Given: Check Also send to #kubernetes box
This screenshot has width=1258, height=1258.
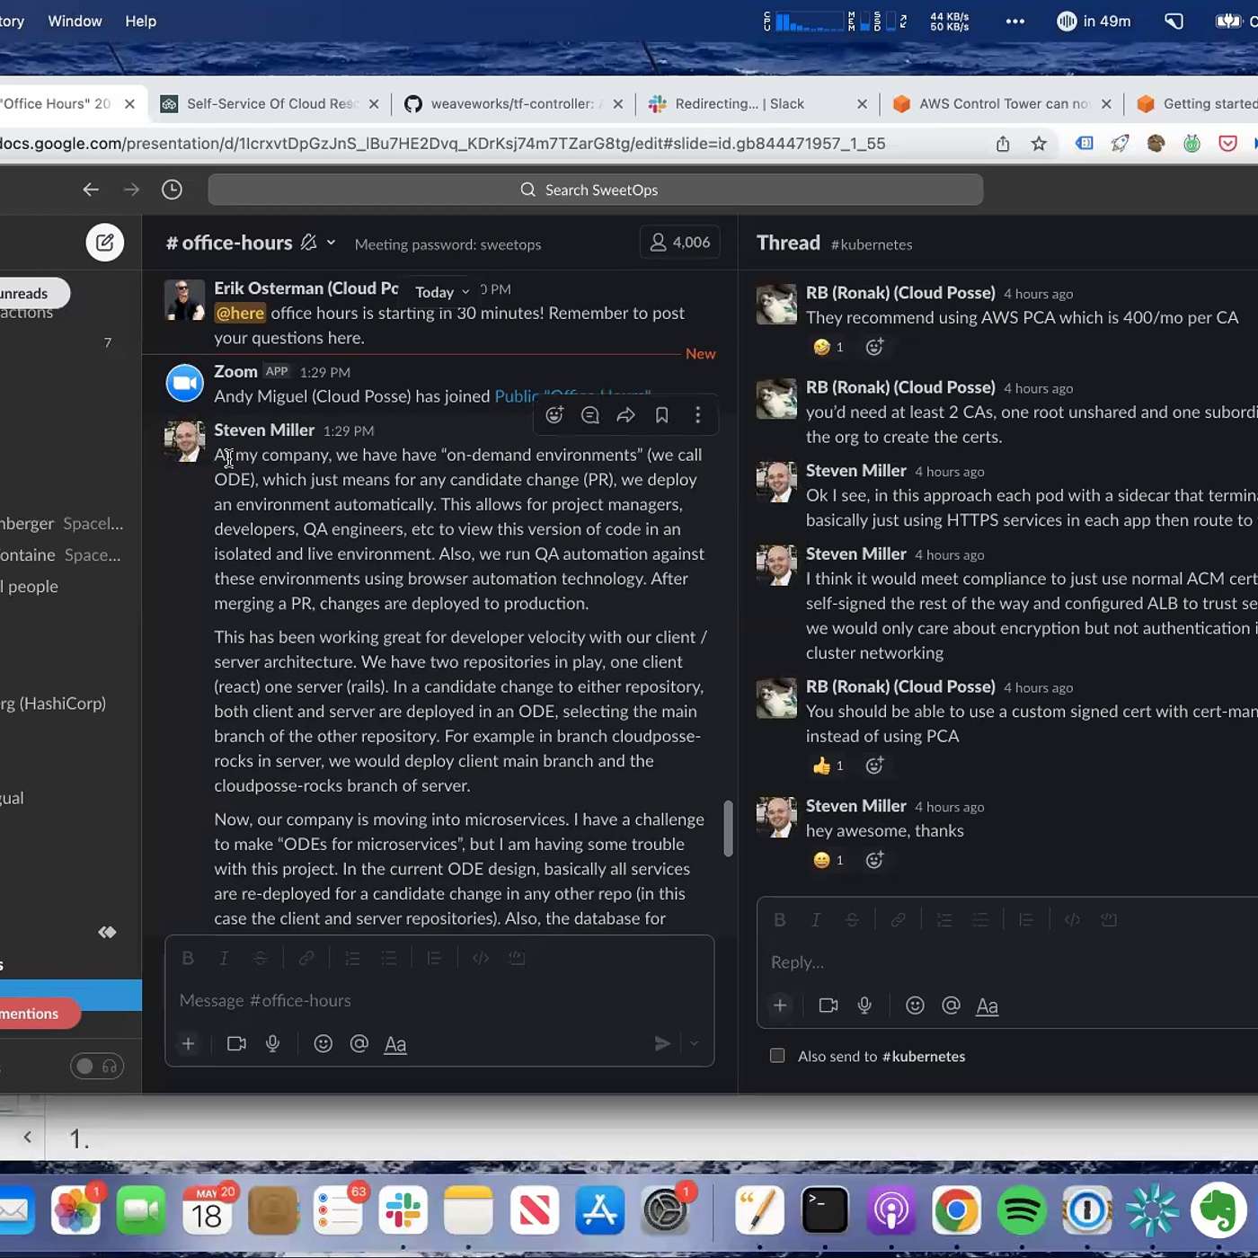Looking at the screenshot, I should [777, 1056].
